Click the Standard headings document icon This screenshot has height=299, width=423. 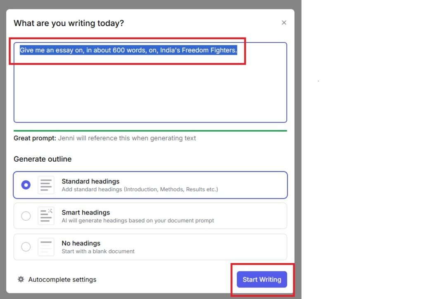46,185
